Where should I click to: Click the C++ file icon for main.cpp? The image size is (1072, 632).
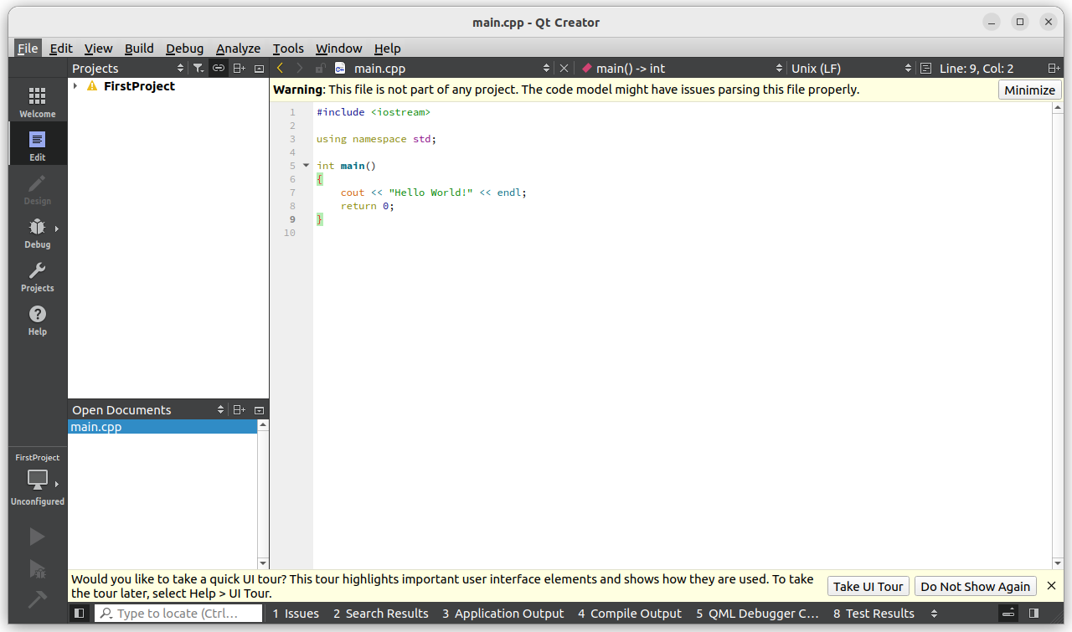tap(340, 69)
